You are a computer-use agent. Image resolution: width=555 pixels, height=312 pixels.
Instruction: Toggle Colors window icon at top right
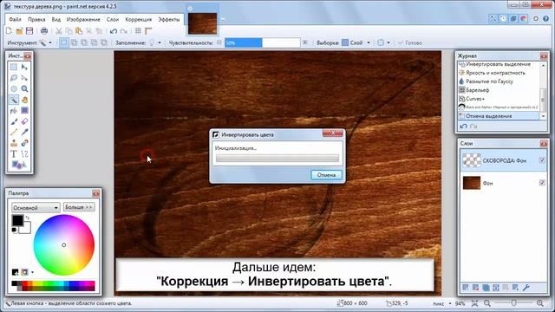tap(524, 18)
